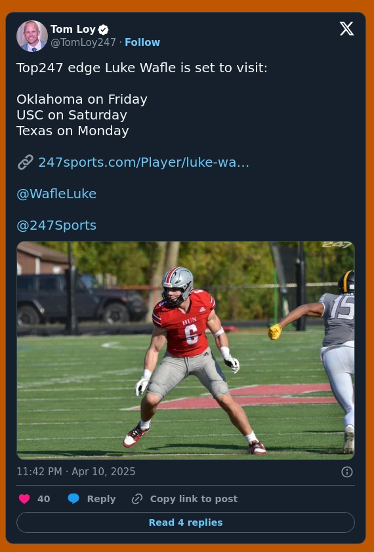Viewport: 374px width, 552px height.
Task: Open the 11:42 PM · Apr 10, 2025 timestamp
Action: point(76,471)
